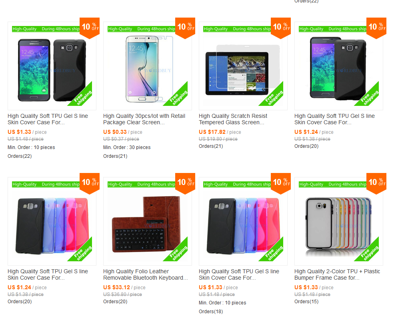Click Orders(21) under the tempered glass product
The width and height of the screenshot is (406, 320).
[x=211, y=146]
